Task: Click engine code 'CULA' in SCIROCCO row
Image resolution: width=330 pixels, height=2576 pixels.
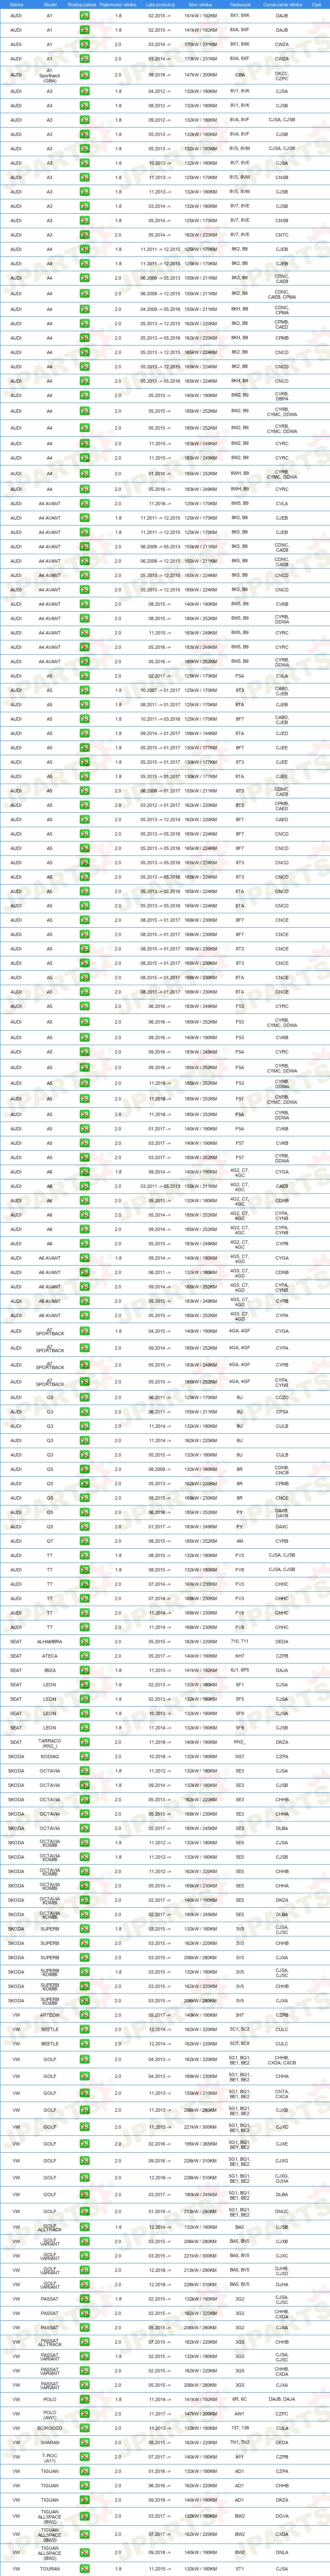Action: click(282, 2429)
